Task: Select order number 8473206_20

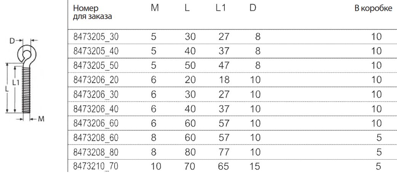Action: pyautogui.click(x=96, y=80)
